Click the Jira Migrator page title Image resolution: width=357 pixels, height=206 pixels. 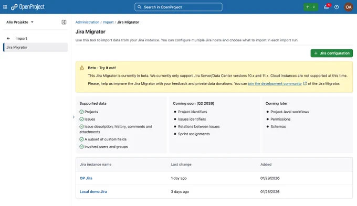[x=90, y=31]
